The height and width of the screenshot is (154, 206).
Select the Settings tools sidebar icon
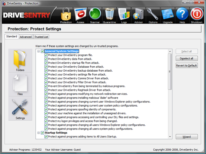(x=20, y=109)
